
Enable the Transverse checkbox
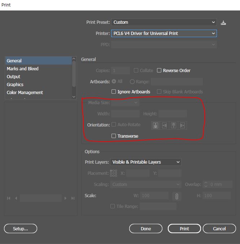[114, 136]
